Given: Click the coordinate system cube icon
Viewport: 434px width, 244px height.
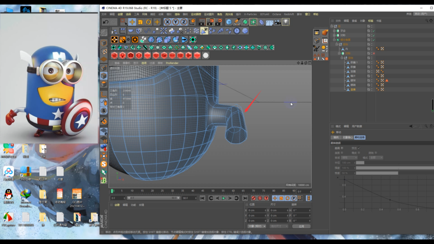Looking at the screenshot, I should click(192, 22).
